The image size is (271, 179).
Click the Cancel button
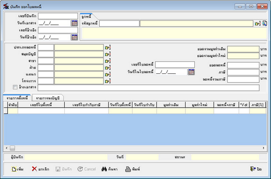coord(86,169)
